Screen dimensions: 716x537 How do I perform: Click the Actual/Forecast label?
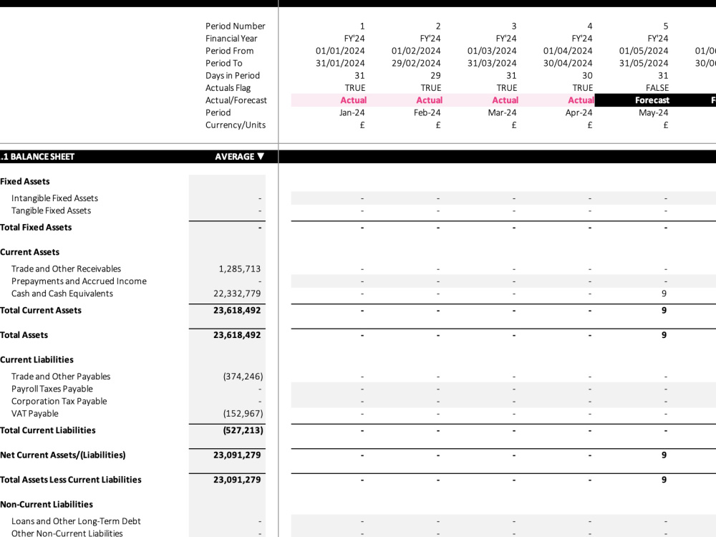pos(236,100)
